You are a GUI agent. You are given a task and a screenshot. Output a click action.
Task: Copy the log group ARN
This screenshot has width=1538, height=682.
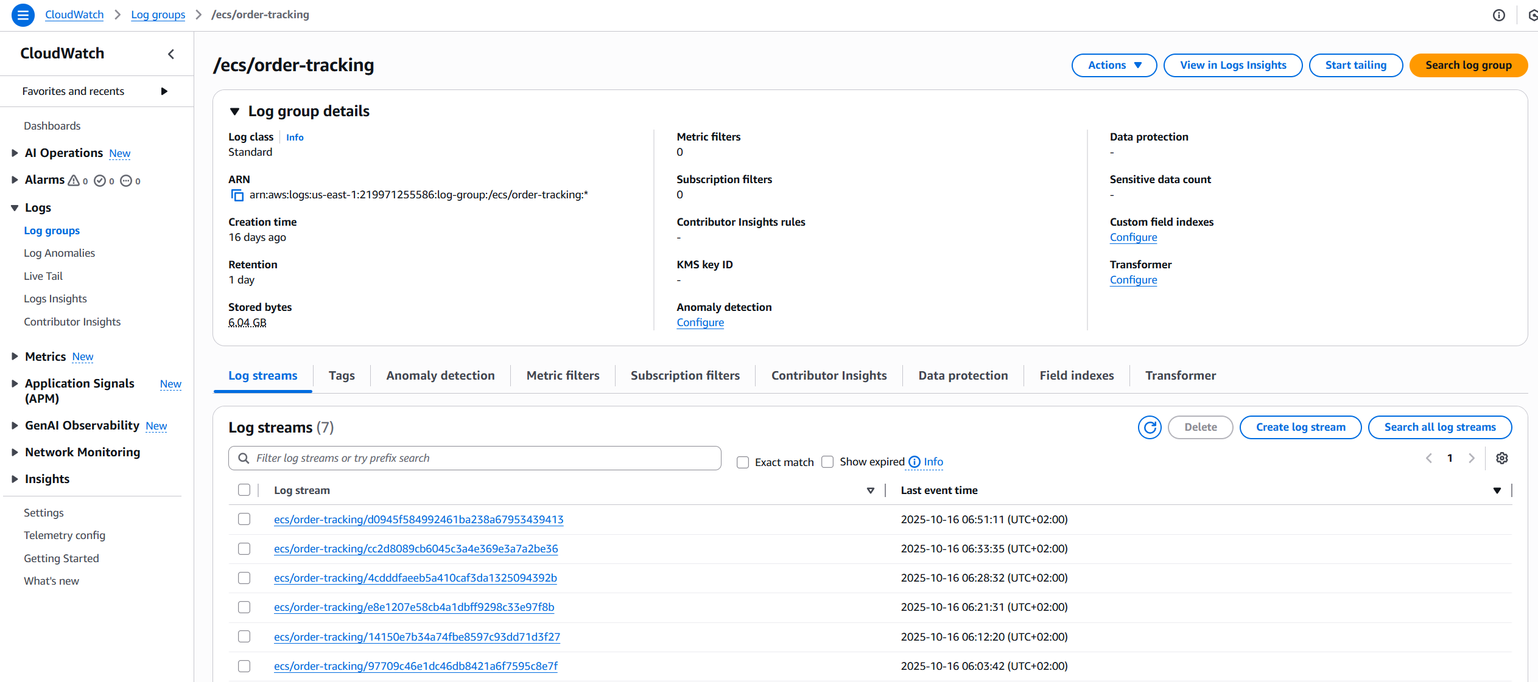click(237, 195)
